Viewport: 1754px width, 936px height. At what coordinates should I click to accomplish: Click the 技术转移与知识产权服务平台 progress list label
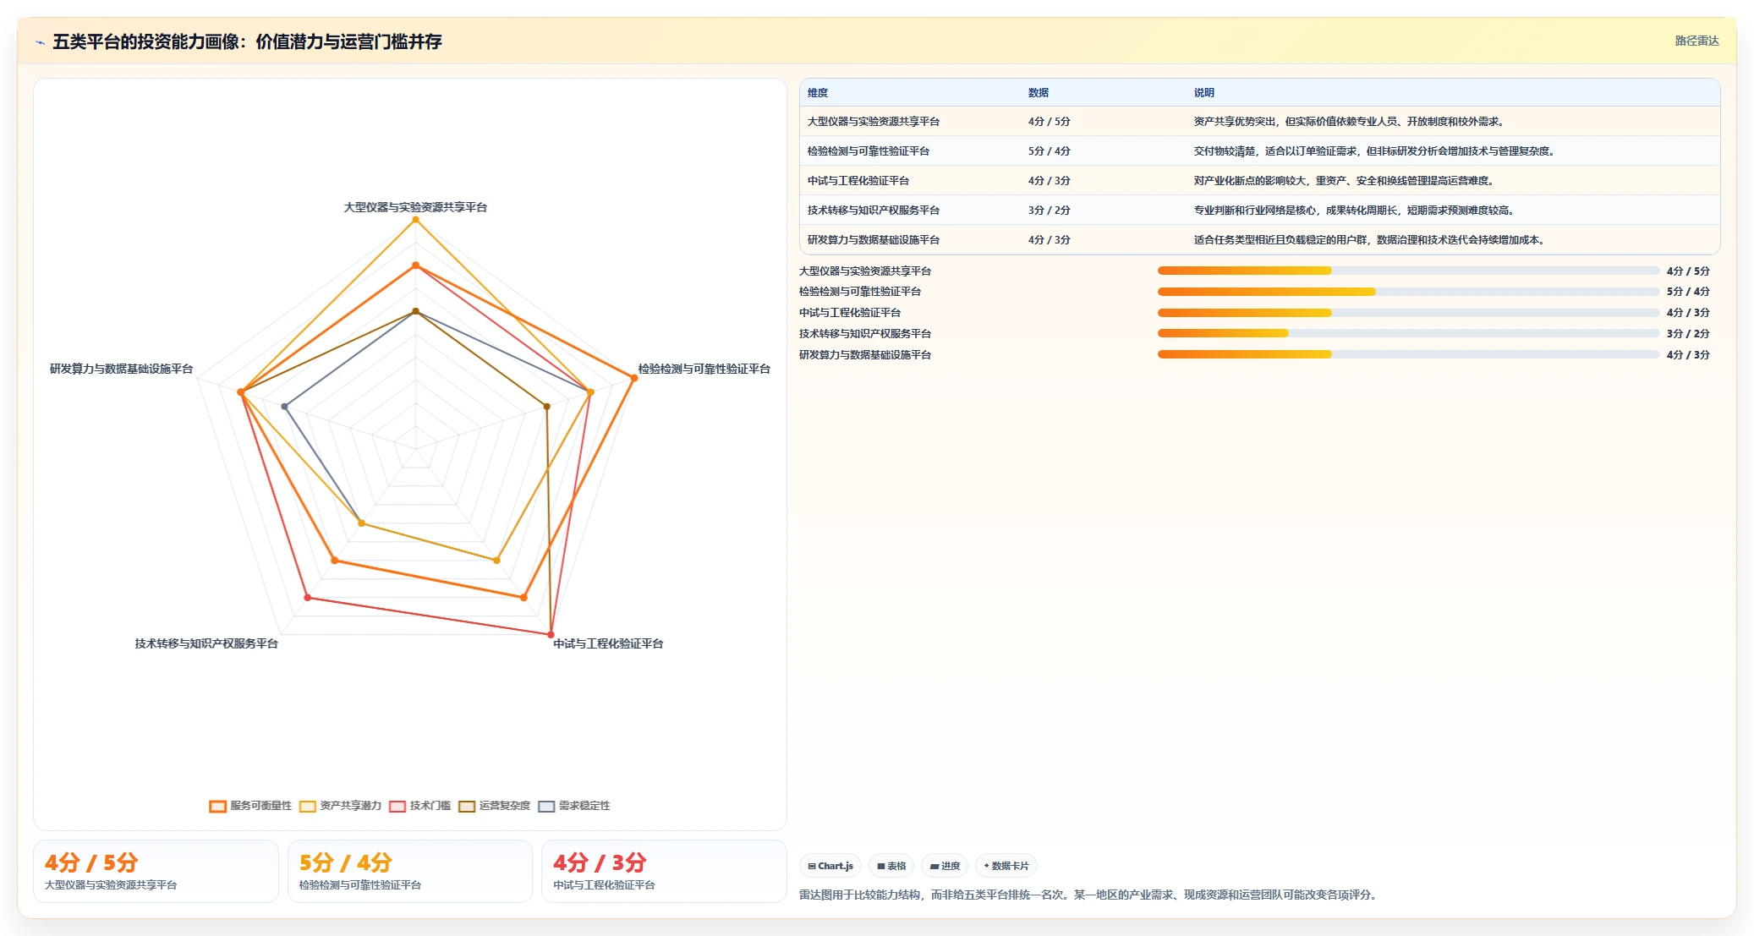coord(865,334)
